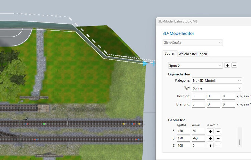251x160 pixels.
Task: Click the yellow arrow marker on the upper track's right end
Action: [140, 124]
